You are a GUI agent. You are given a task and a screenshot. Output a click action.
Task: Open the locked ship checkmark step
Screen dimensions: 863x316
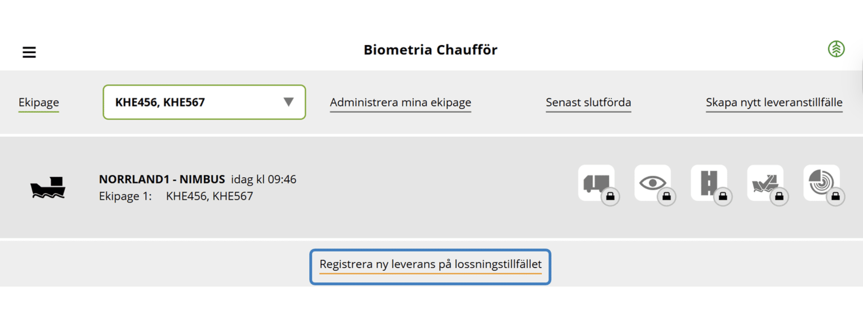(x=764, y=182)
